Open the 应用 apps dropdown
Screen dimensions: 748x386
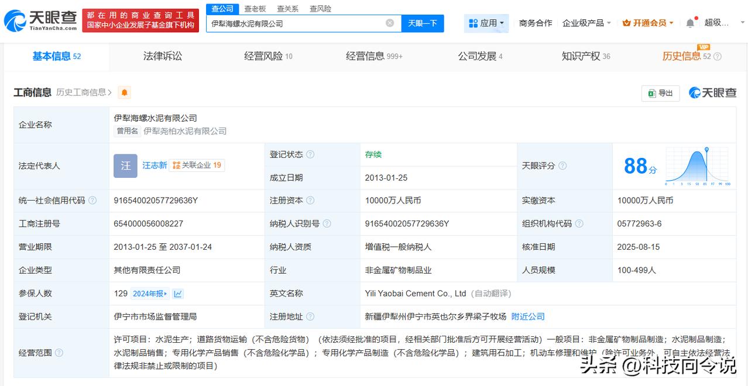point(486,23)
